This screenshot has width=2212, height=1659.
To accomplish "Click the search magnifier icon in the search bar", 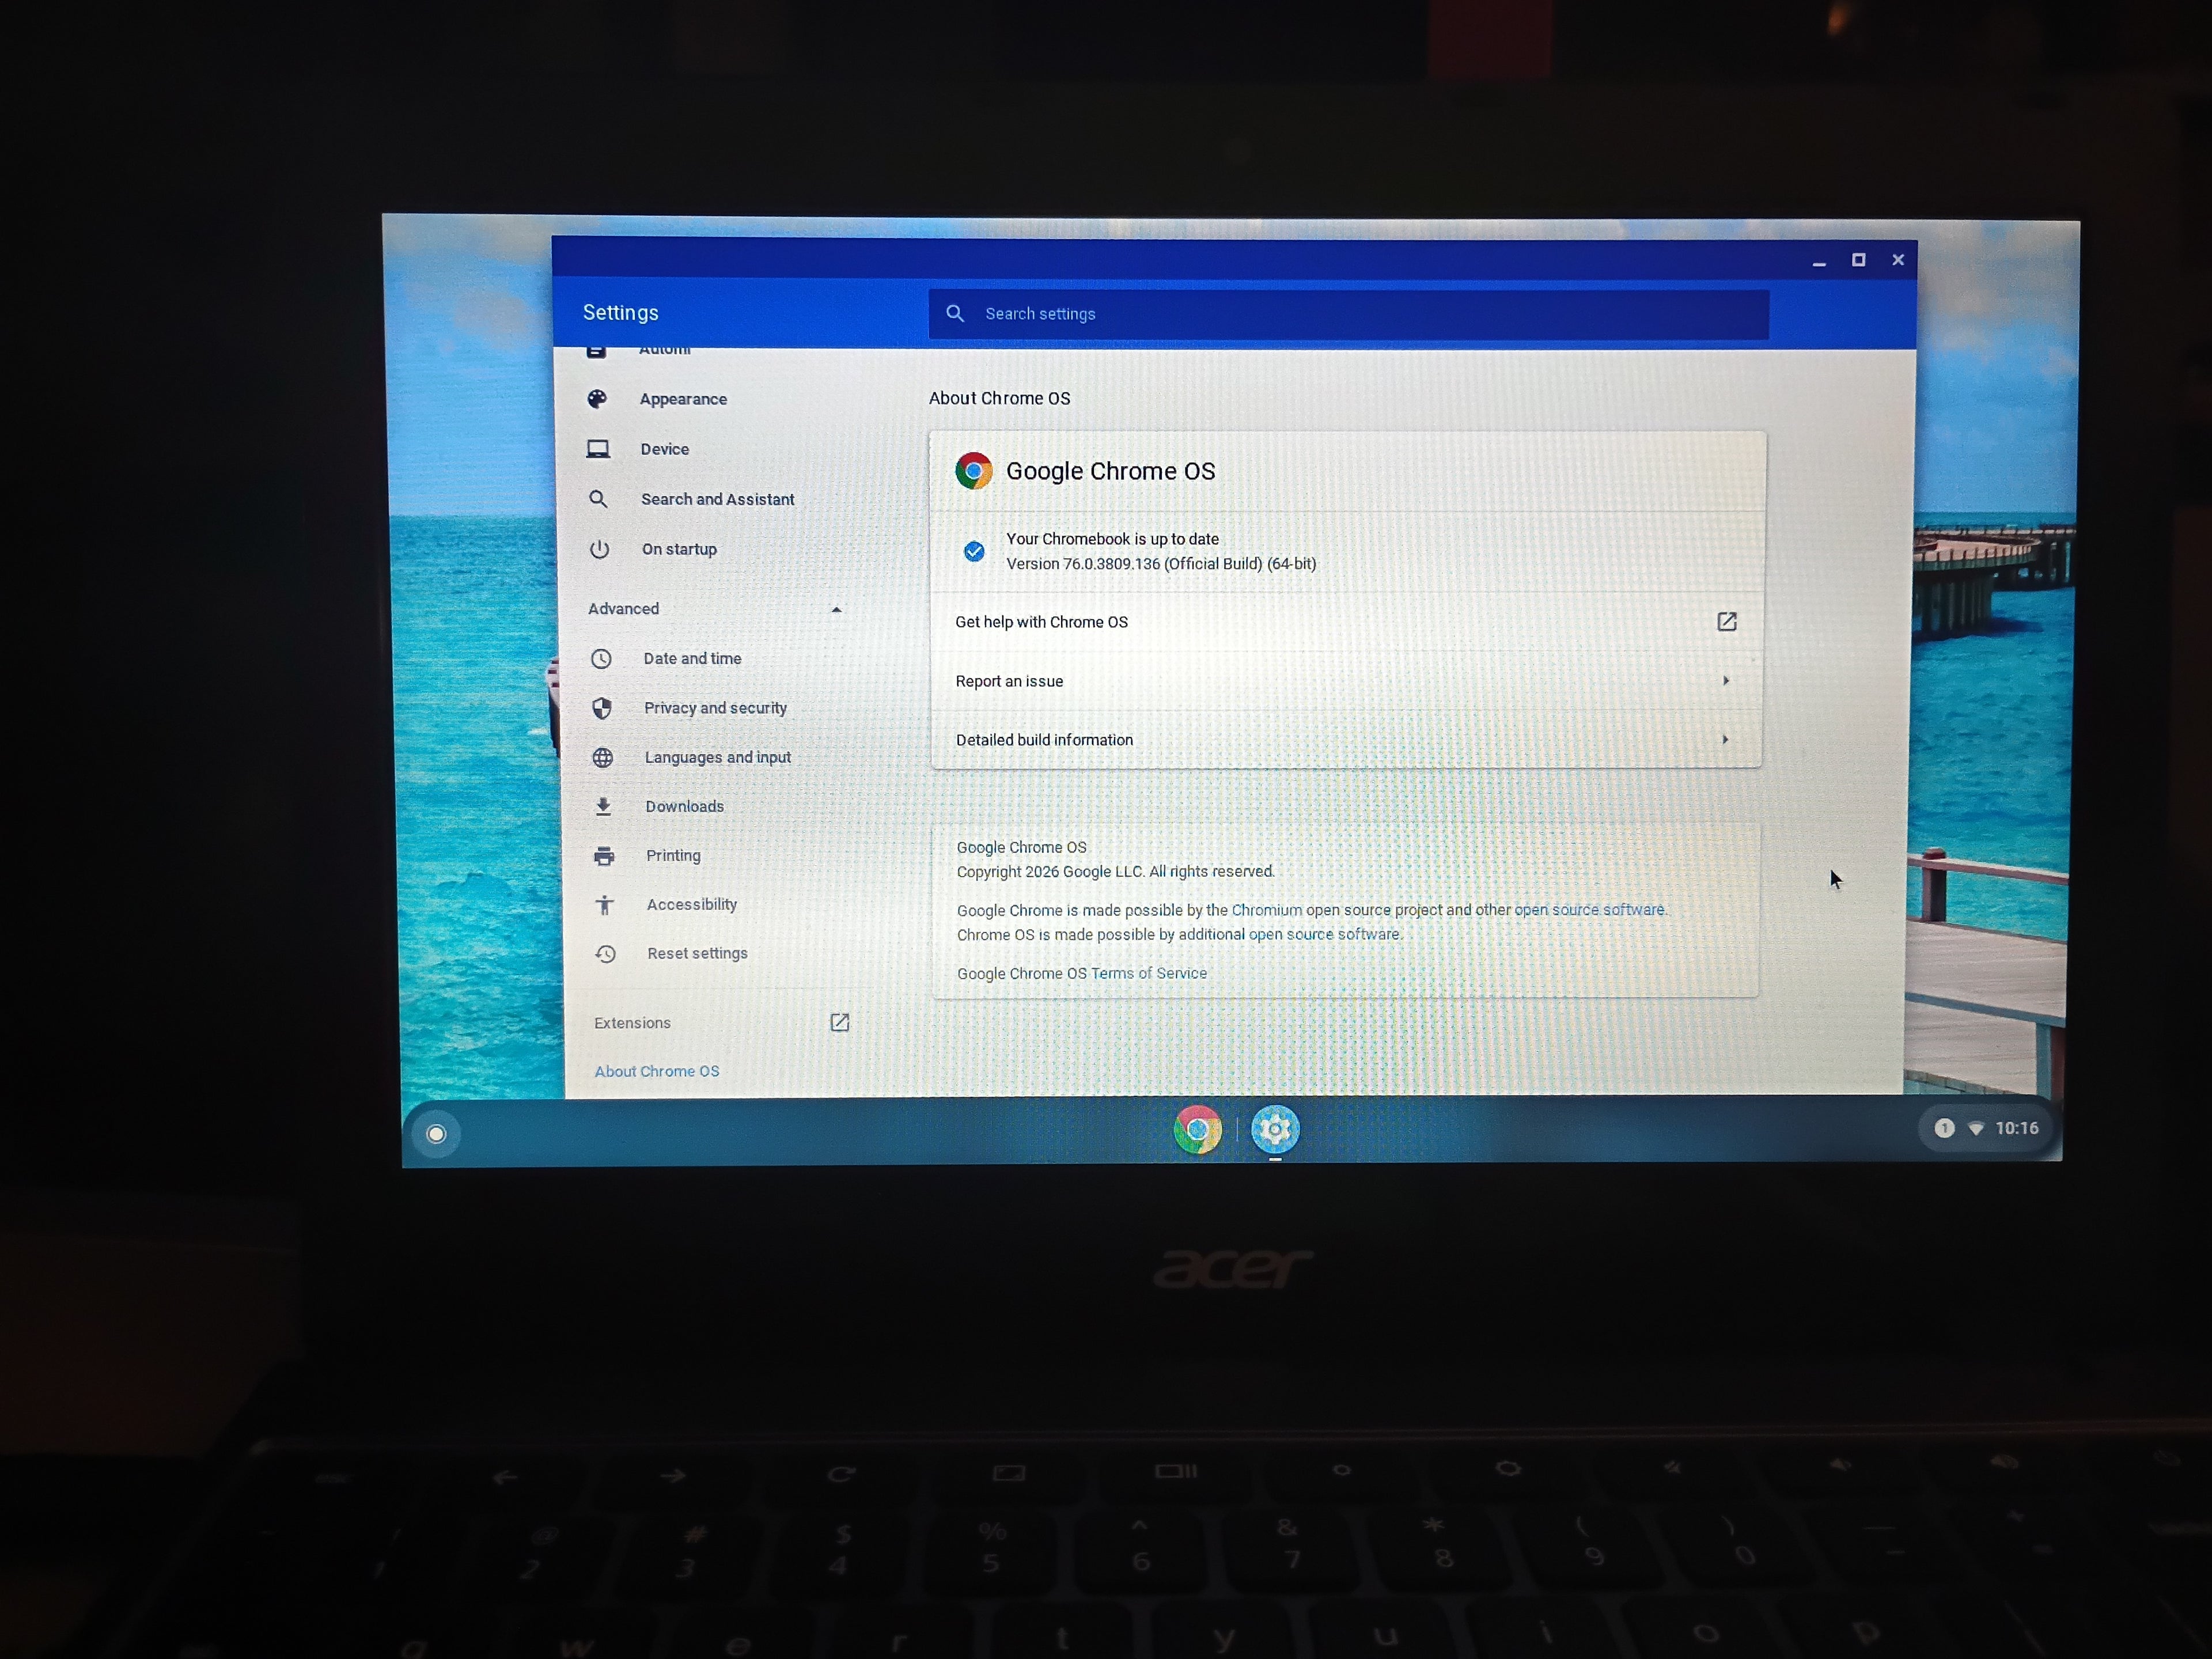I will (955, 313).
